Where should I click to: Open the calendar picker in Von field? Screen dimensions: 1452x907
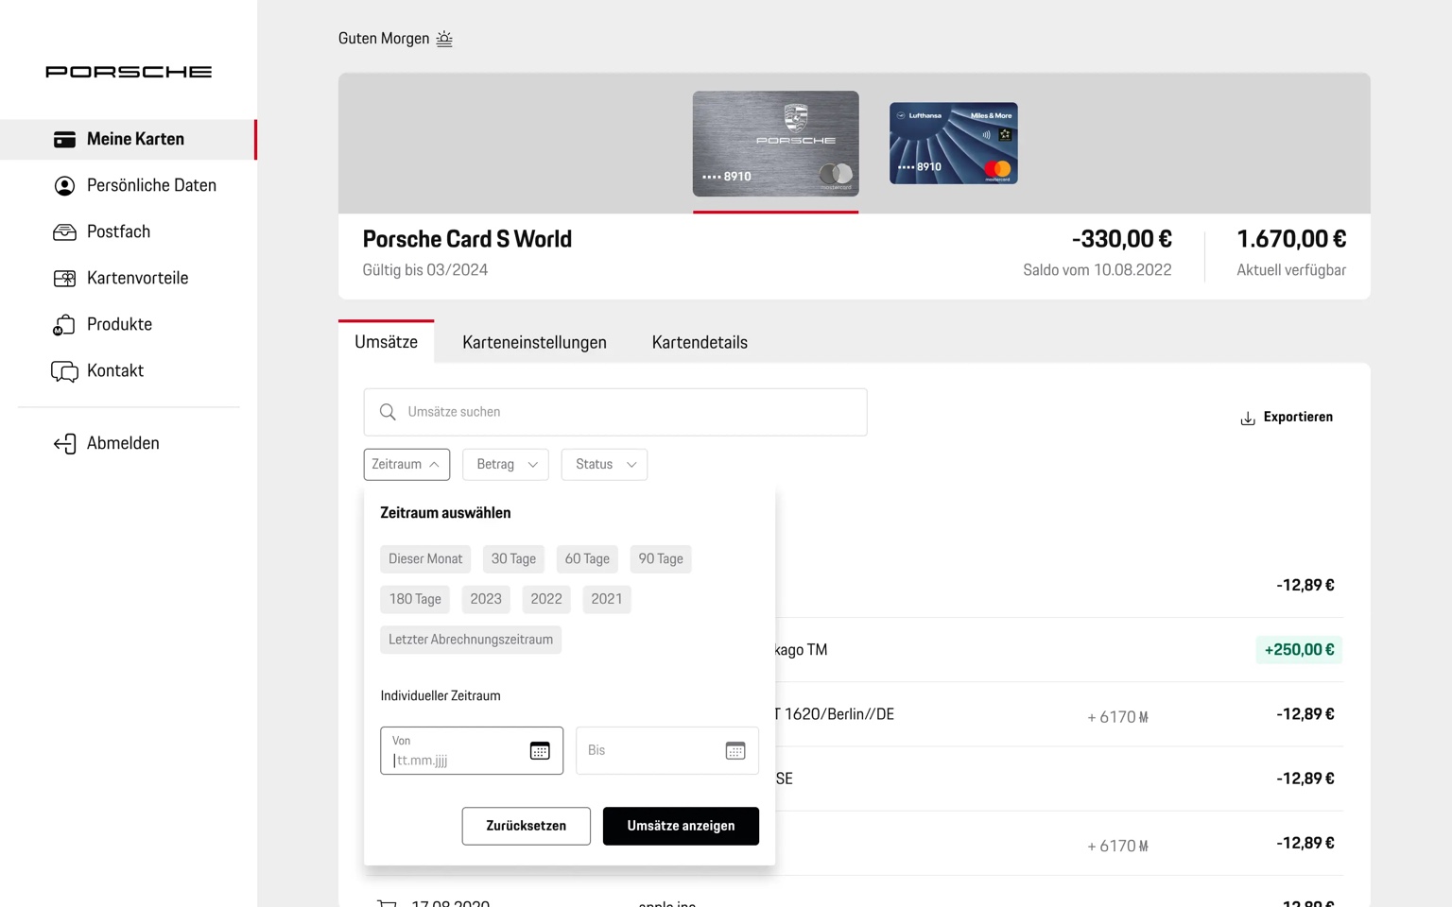pyautogui.click(x=540, y=751)
